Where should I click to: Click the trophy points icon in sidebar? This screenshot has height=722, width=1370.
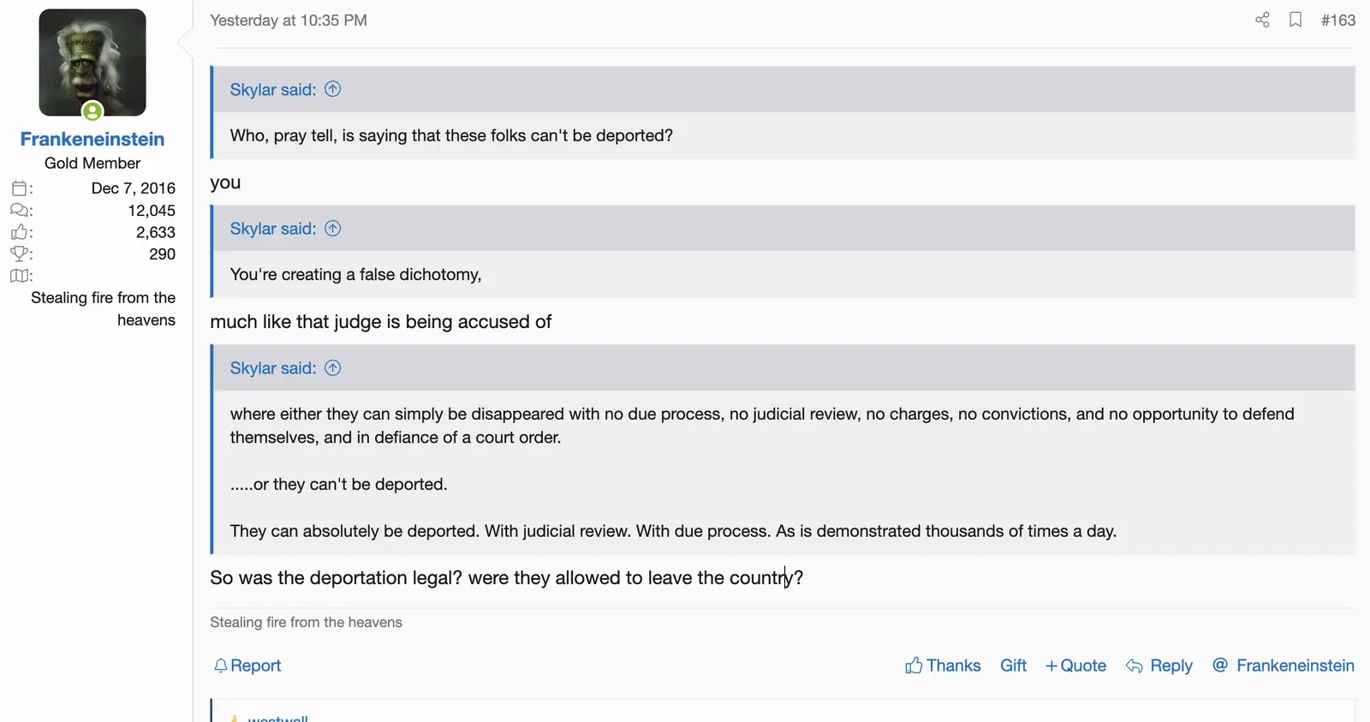(x=21, y=254)
